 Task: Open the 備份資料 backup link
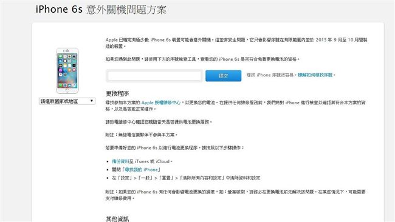pyautogui.click(x=120, y=161)
